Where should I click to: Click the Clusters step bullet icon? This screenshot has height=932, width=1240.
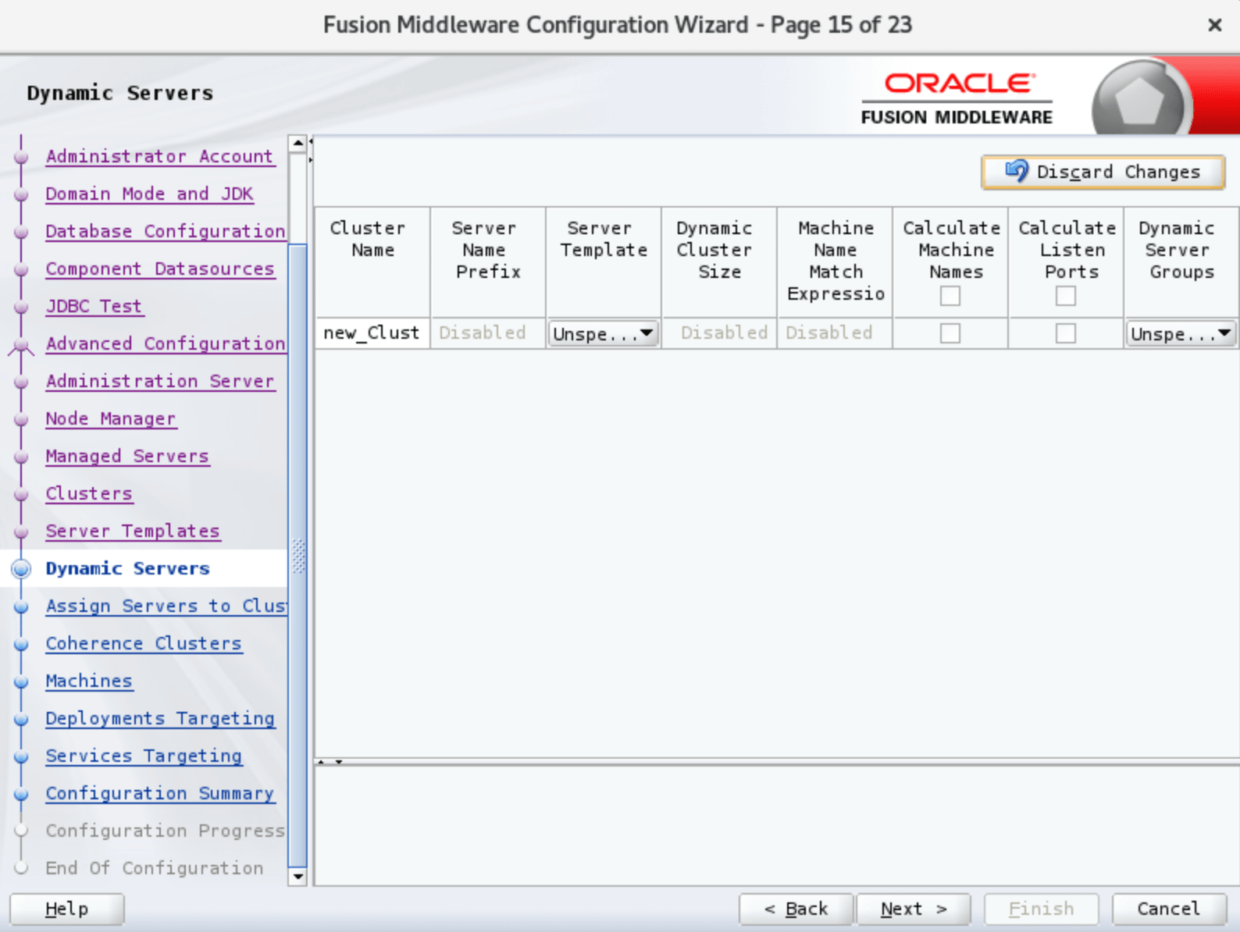[x=22, y=494]
